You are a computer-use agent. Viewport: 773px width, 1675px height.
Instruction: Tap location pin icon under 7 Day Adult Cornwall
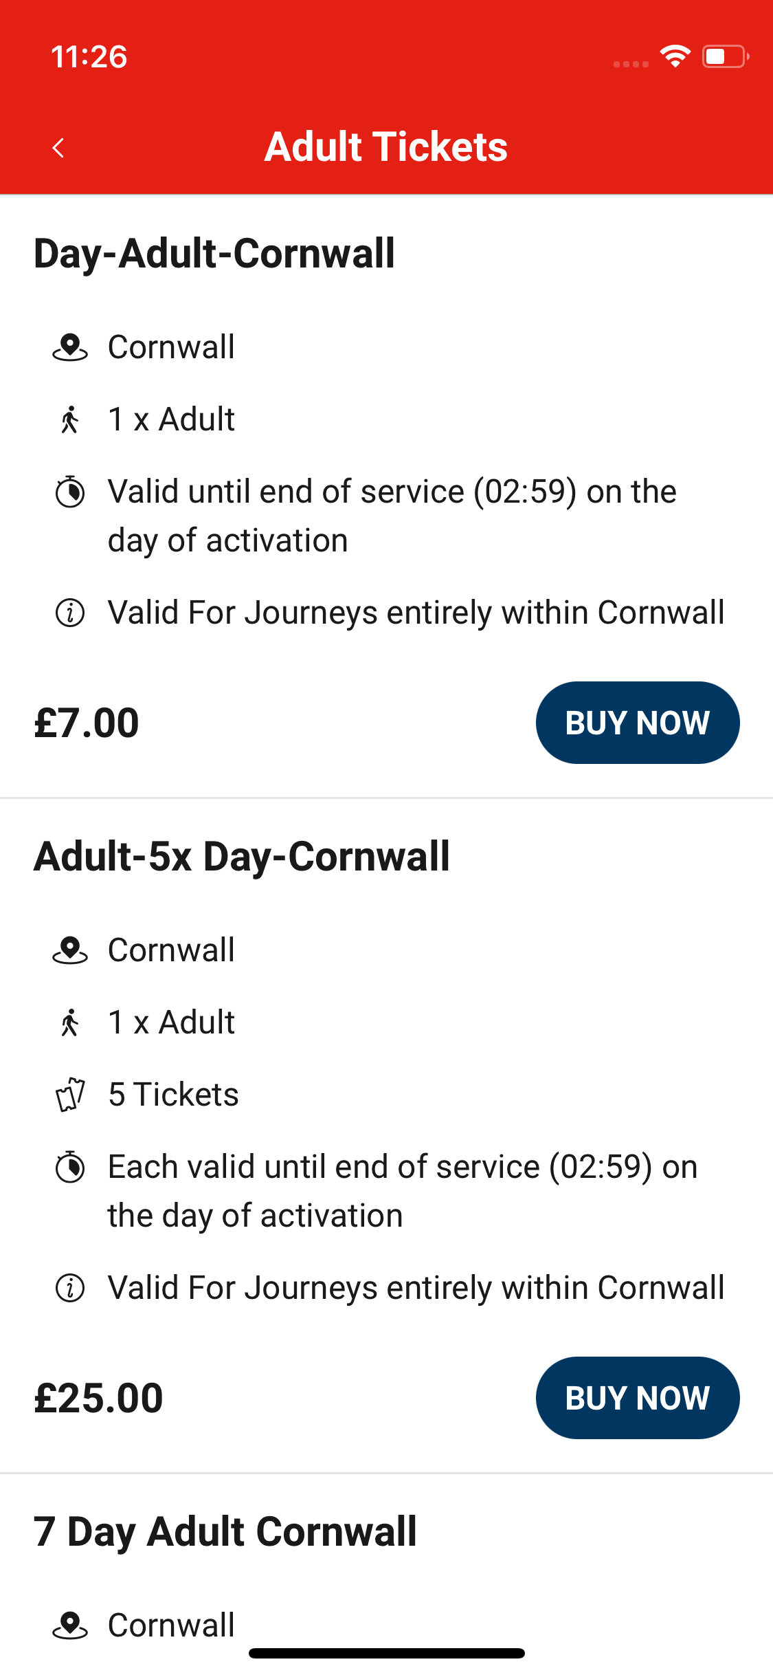click(70, 1625)
